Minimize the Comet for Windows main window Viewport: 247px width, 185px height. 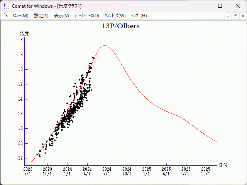click(202, 6)
